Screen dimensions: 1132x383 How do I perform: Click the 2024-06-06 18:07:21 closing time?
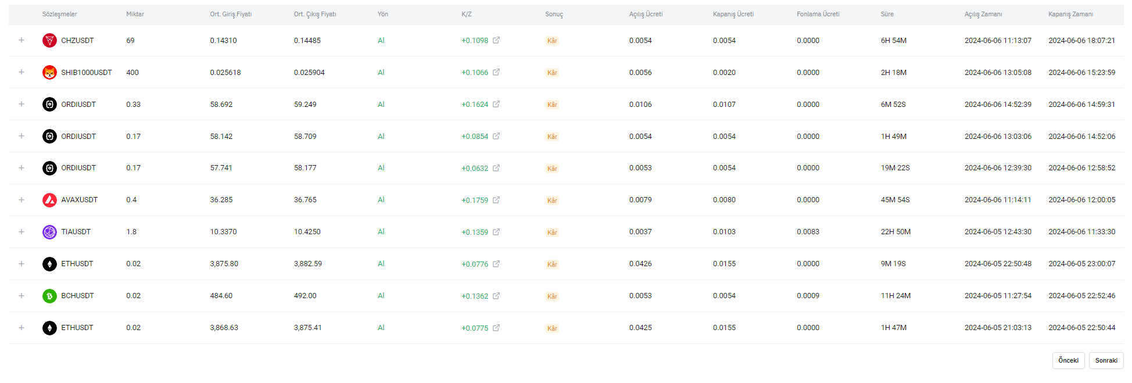(x=1081, y=41)
